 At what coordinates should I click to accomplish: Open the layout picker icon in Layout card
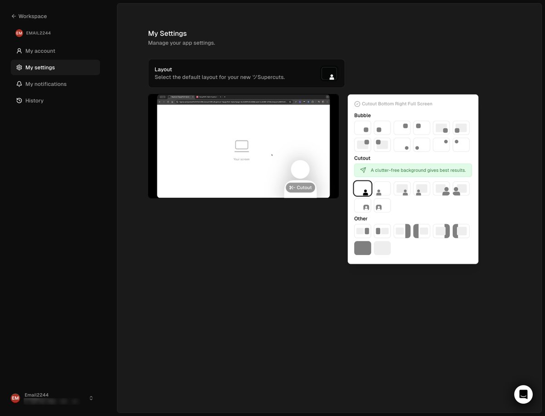click(x=329, y=74)
